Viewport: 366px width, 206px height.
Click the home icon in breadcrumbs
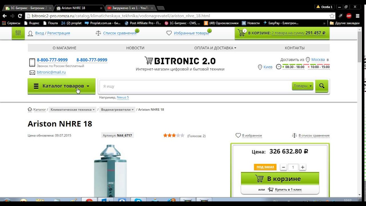coord(30,109)
